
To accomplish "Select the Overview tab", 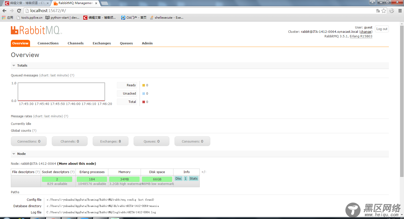I will coord(20,43).
